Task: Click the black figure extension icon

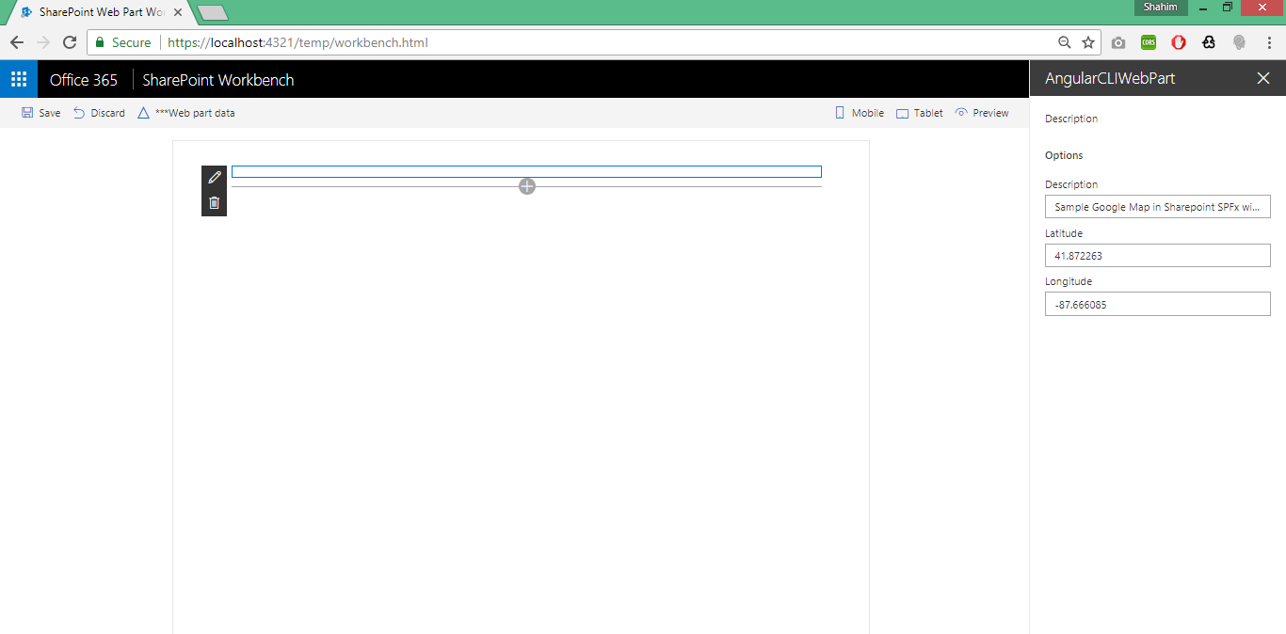Action: pos(1209,42)
